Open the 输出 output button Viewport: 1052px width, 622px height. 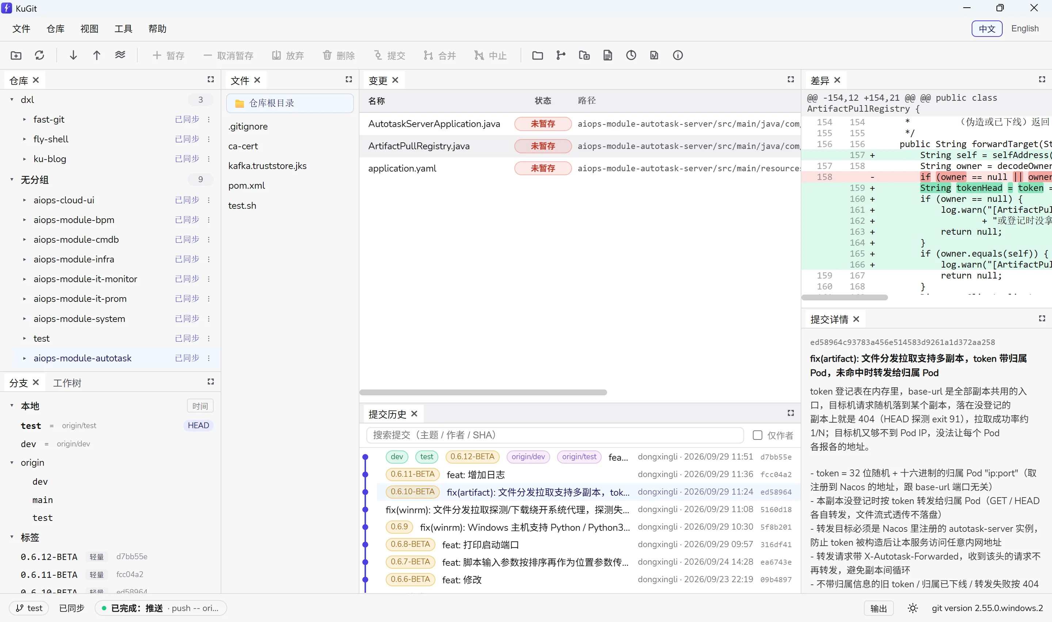click(878, 608)
